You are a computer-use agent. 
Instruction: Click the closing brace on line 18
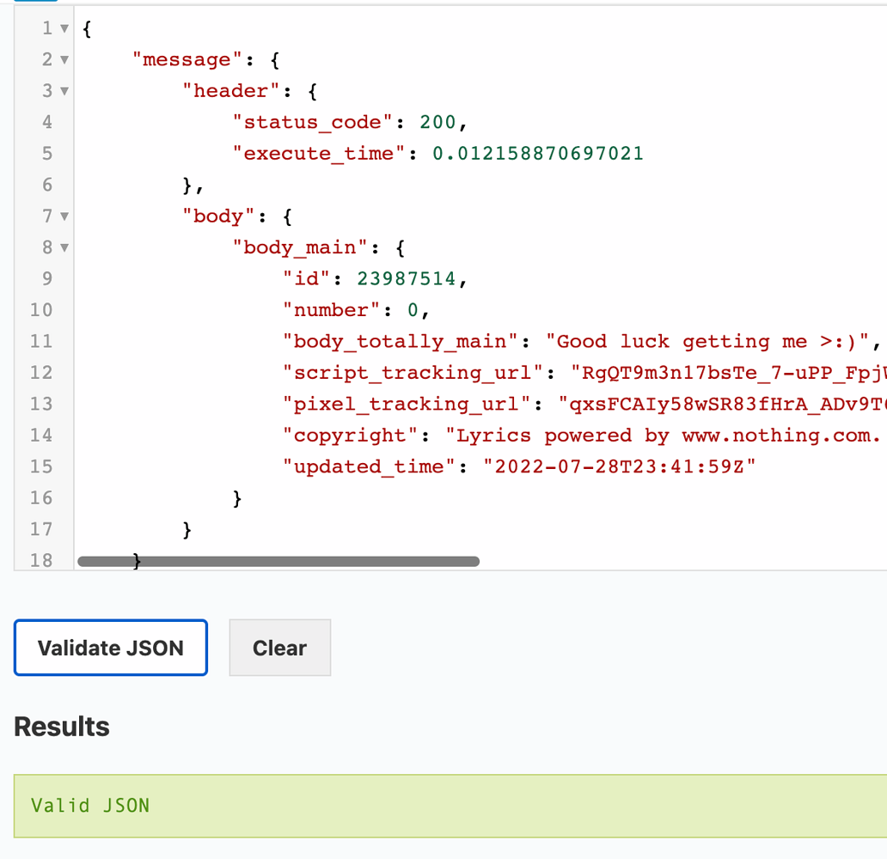(x=135, y=558)
